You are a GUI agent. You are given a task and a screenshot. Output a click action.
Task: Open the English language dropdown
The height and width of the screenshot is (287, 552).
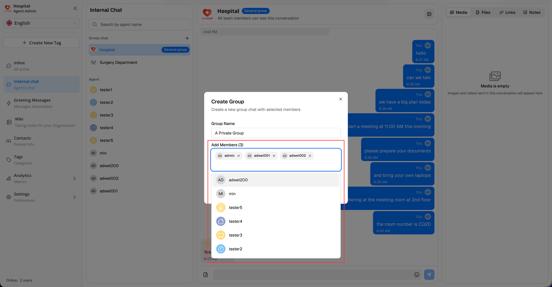click(42, 23)
